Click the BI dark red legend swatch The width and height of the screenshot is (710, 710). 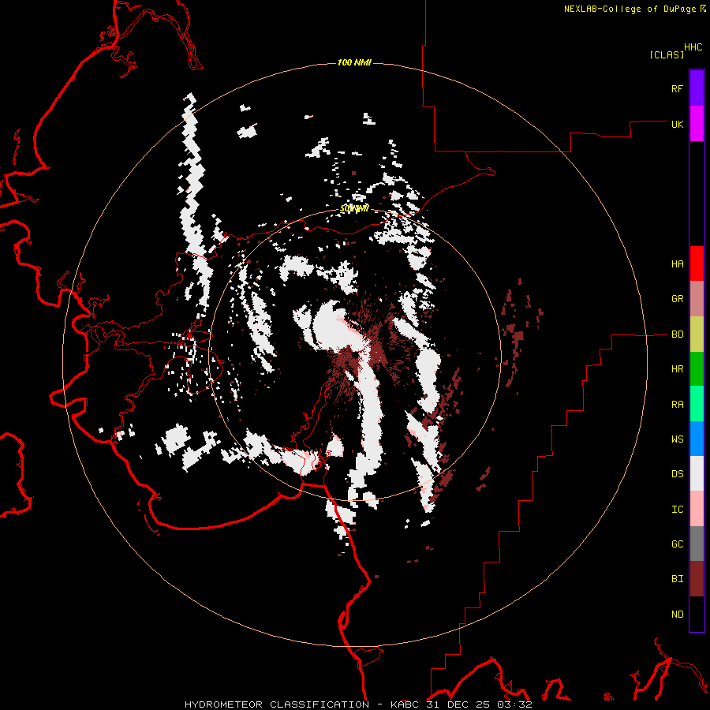pos(697,579)
